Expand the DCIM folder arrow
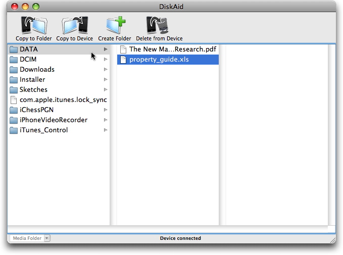 click(106, 59)
